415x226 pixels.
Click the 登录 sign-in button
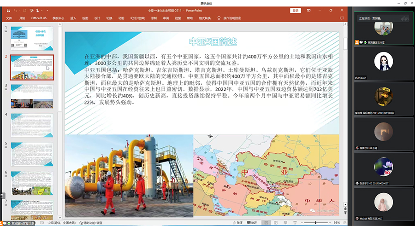pos(295,10)
